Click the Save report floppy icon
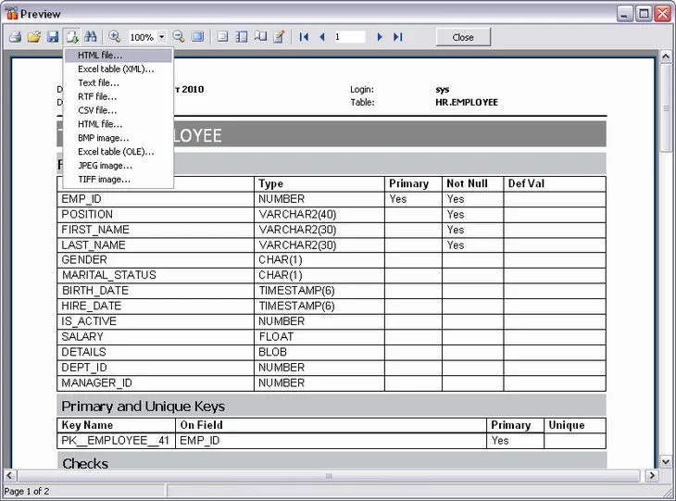676x501 pixels. click(x=52, y=37)
